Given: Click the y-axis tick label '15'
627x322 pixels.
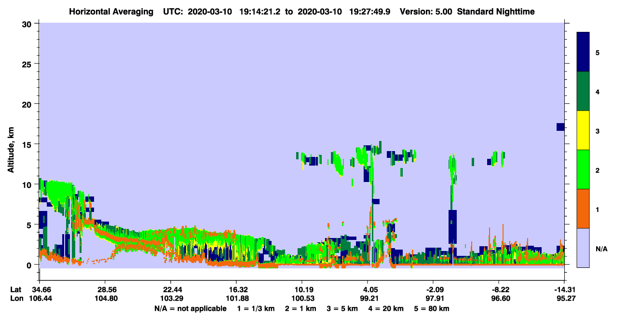Looking at the screenshot, I should (x=28, y=144).
